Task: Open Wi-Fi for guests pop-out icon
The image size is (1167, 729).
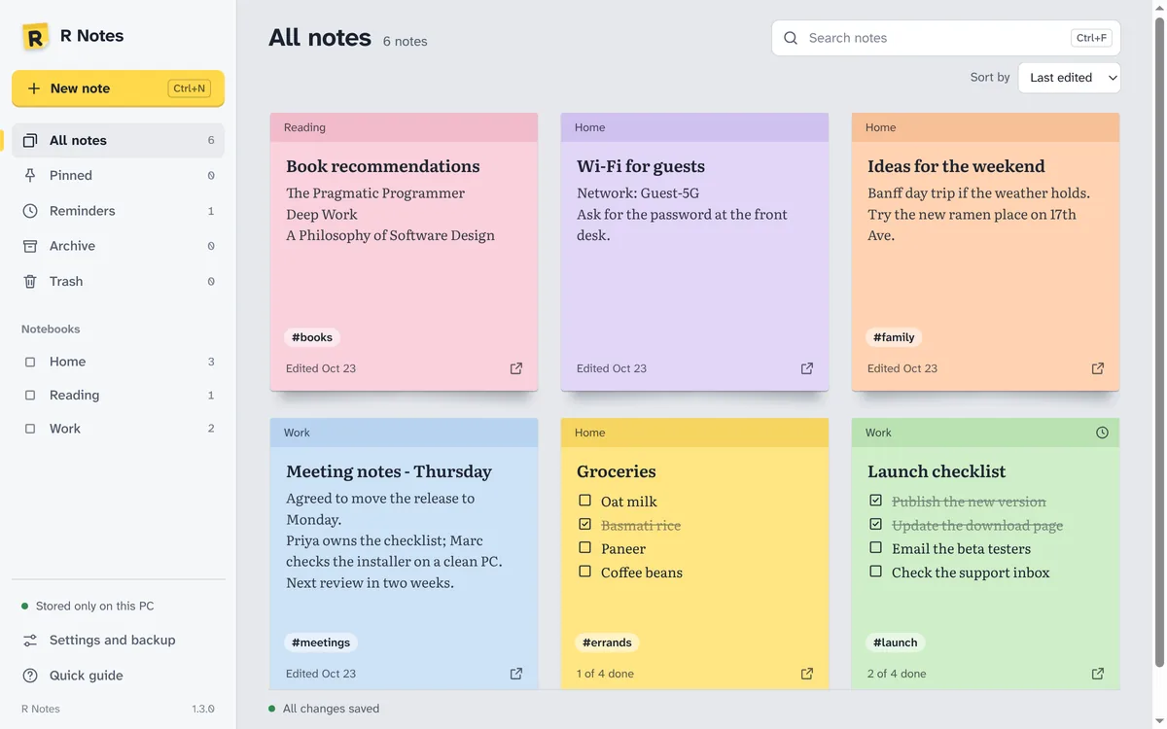Action: pos(807,368)
